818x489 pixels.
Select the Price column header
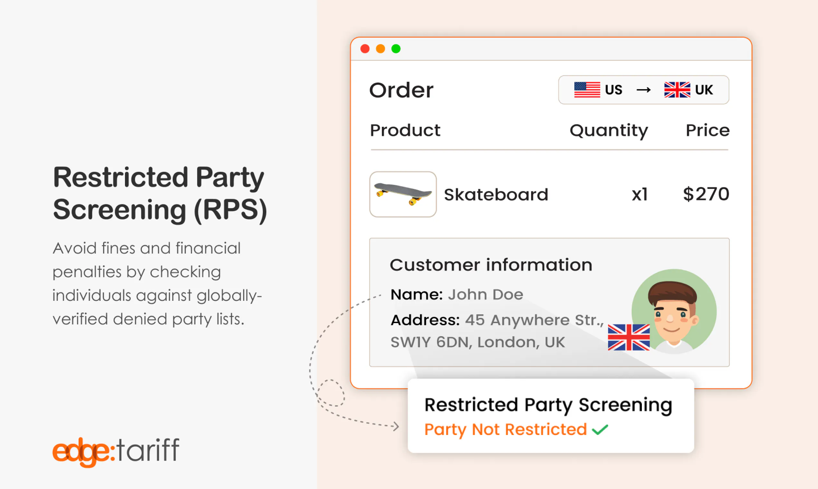point(708,130)
